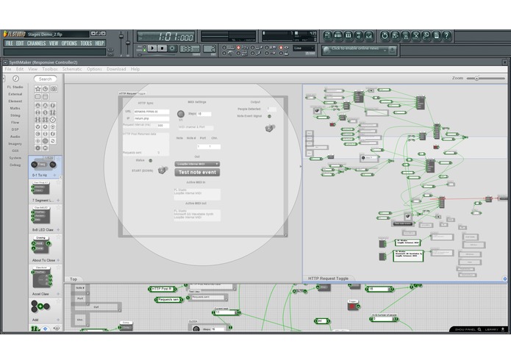Image resolution: width=511 pixels, height=363 pixels.
Task: Start playback with FL Studio play button
Action: pos(152,48)
